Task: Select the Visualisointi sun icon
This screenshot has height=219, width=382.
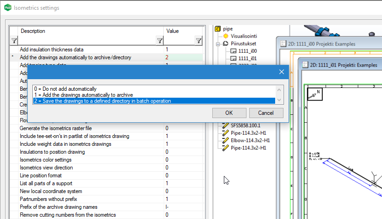Action: click(x=226, y=36)
